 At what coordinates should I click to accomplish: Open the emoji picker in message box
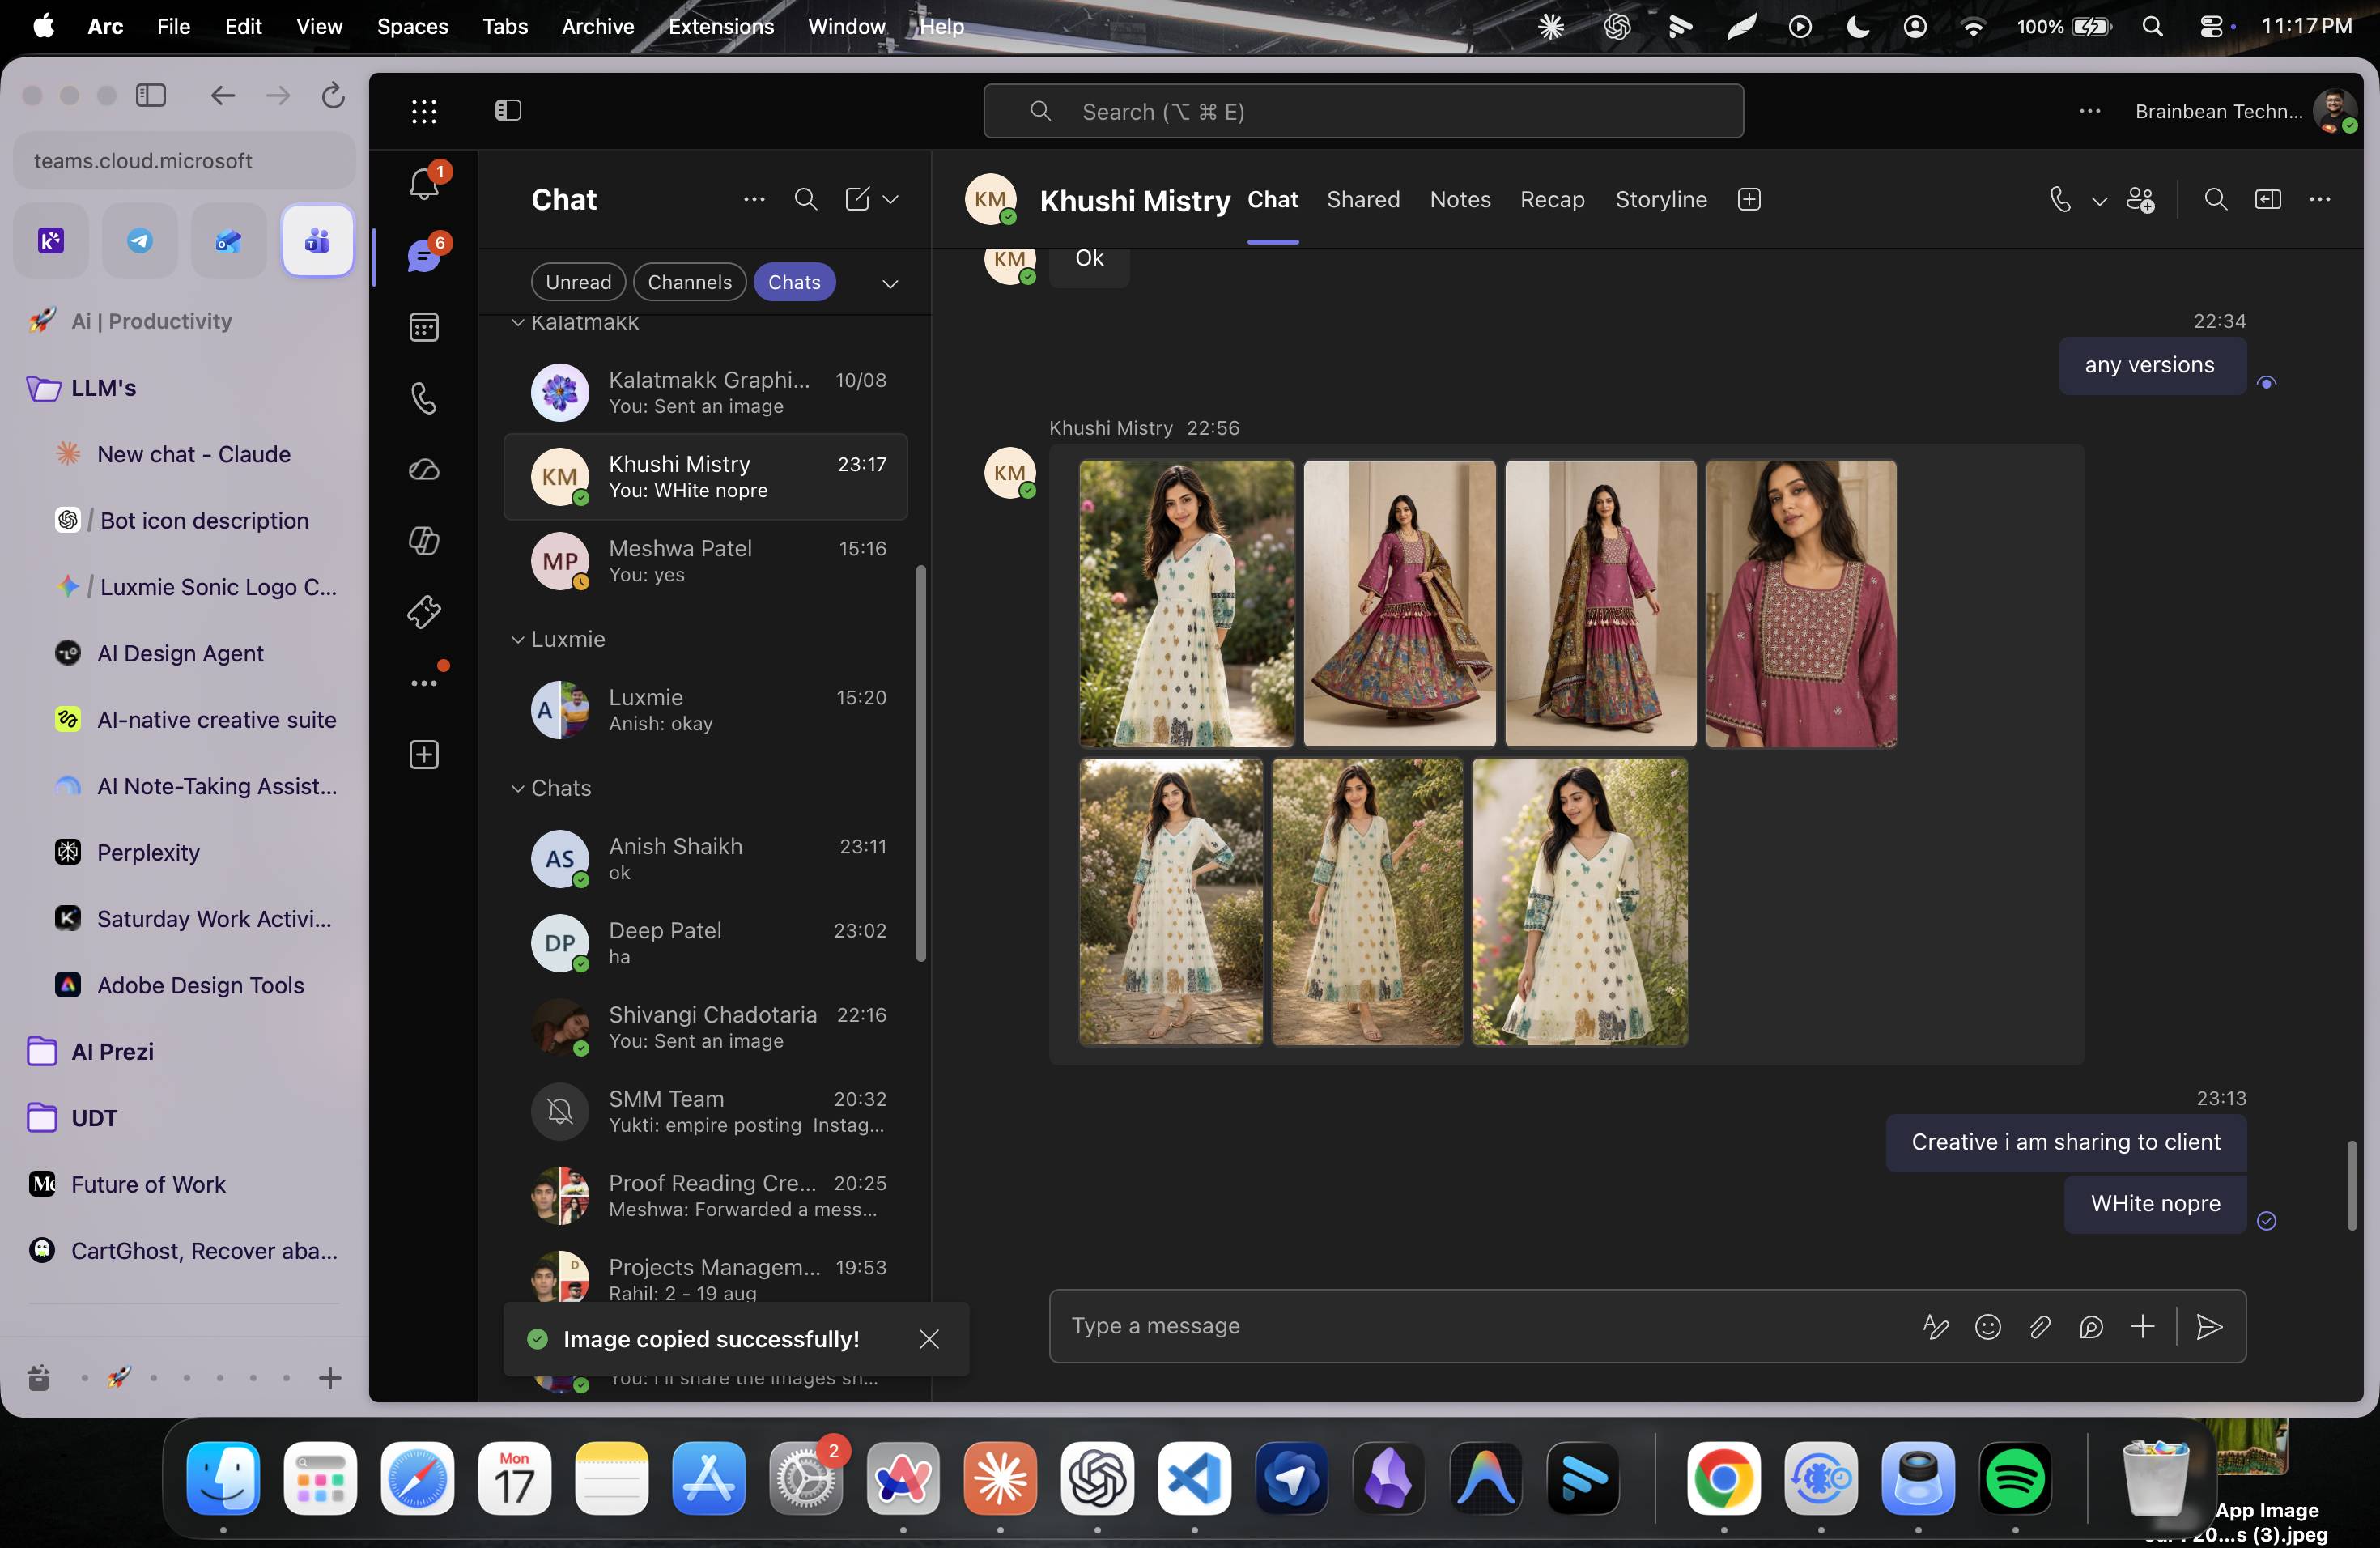click(1988, 1326)
